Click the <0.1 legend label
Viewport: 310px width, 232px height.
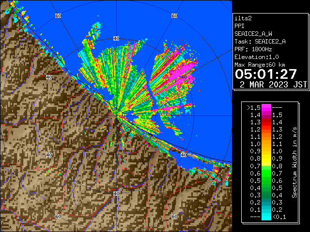pos(279,217)
